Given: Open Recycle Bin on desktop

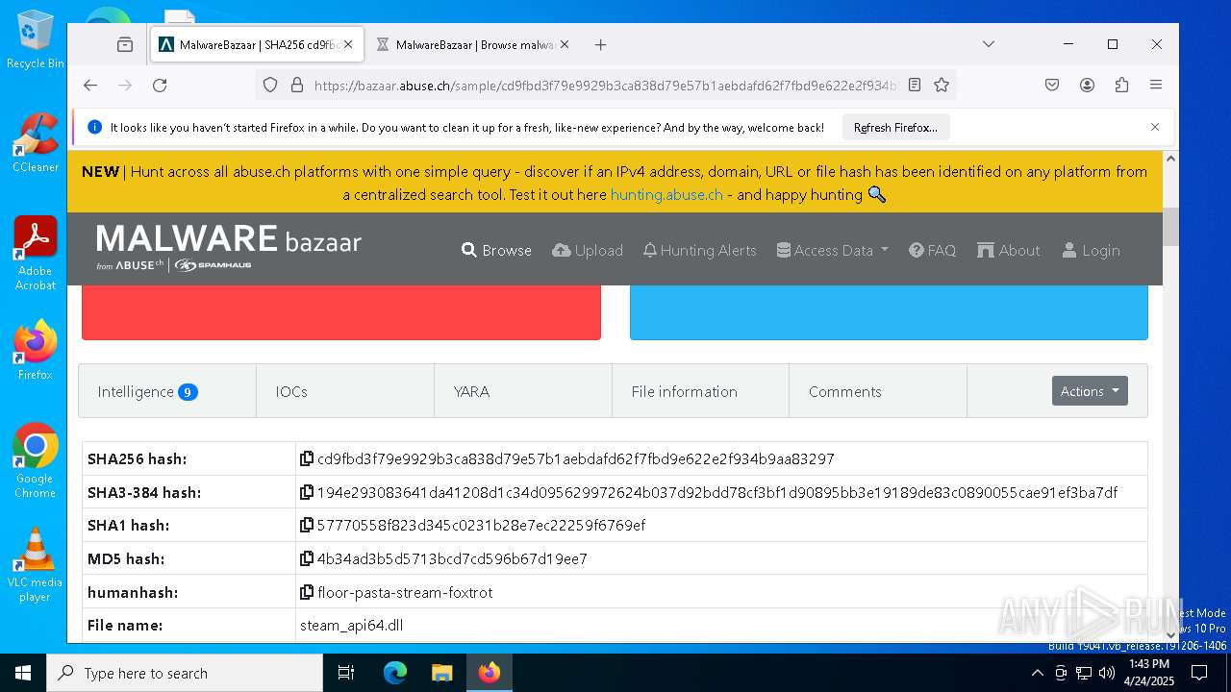Looking at the screenshot, I should tap(35, 39).
